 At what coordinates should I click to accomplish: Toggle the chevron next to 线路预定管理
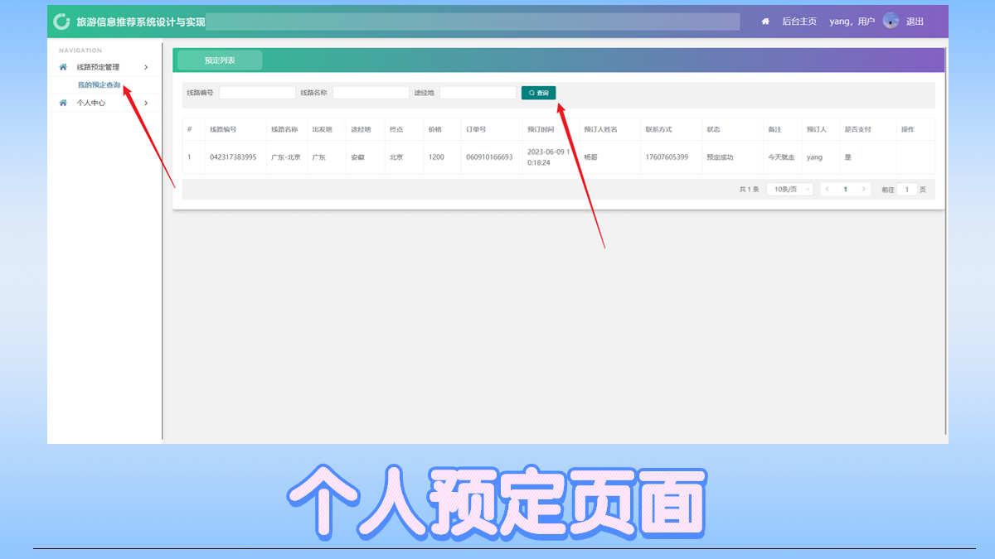pos(146,67)
